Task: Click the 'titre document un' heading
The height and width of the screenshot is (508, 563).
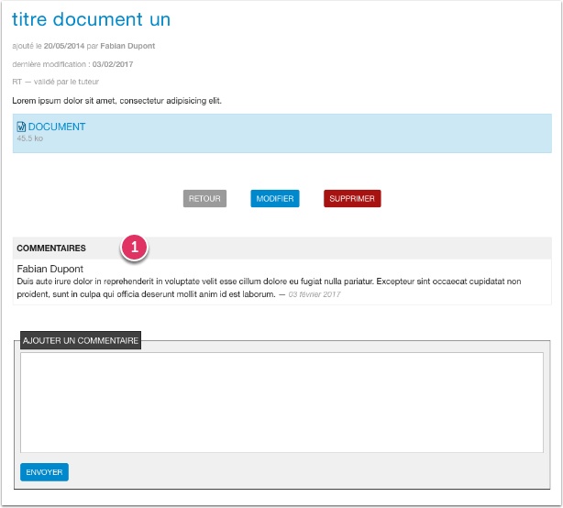Action: coord(91,19)
